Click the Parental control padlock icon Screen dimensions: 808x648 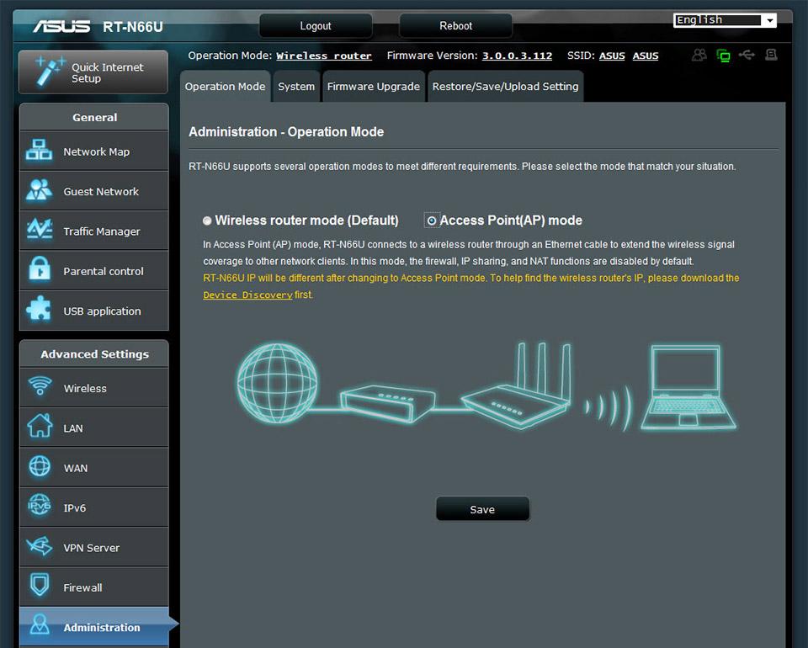pos(40,269)
